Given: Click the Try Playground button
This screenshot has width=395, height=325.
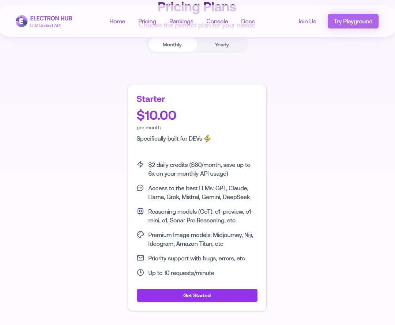Looking at the screenshot, I should coord(353,21).
